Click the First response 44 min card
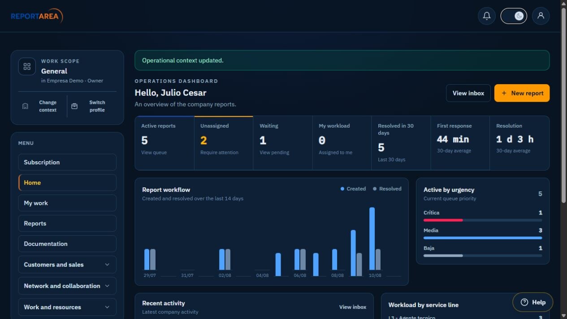 [460, 143]
